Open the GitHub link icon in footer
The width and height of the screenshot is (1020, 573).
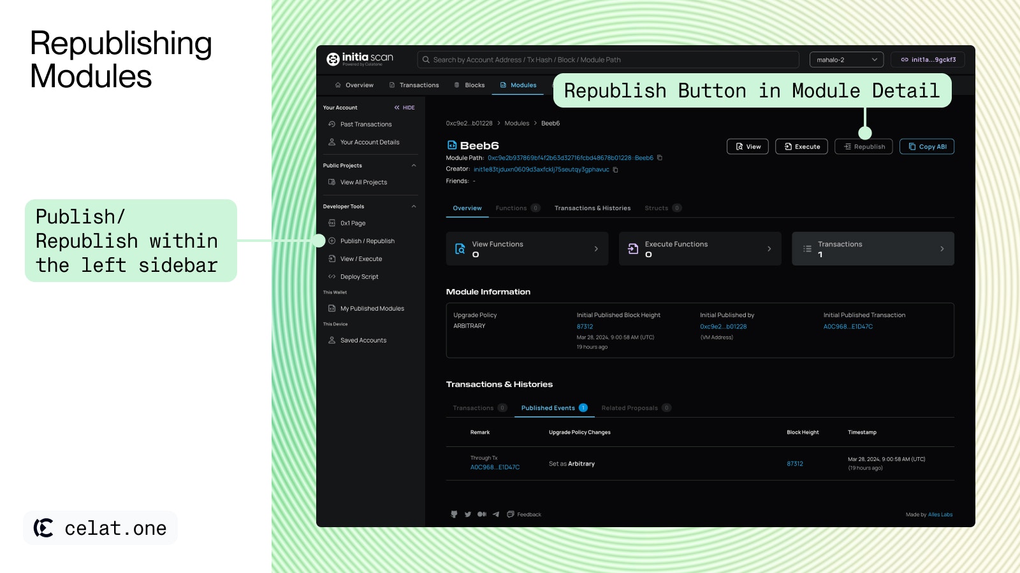click(454, 514)
